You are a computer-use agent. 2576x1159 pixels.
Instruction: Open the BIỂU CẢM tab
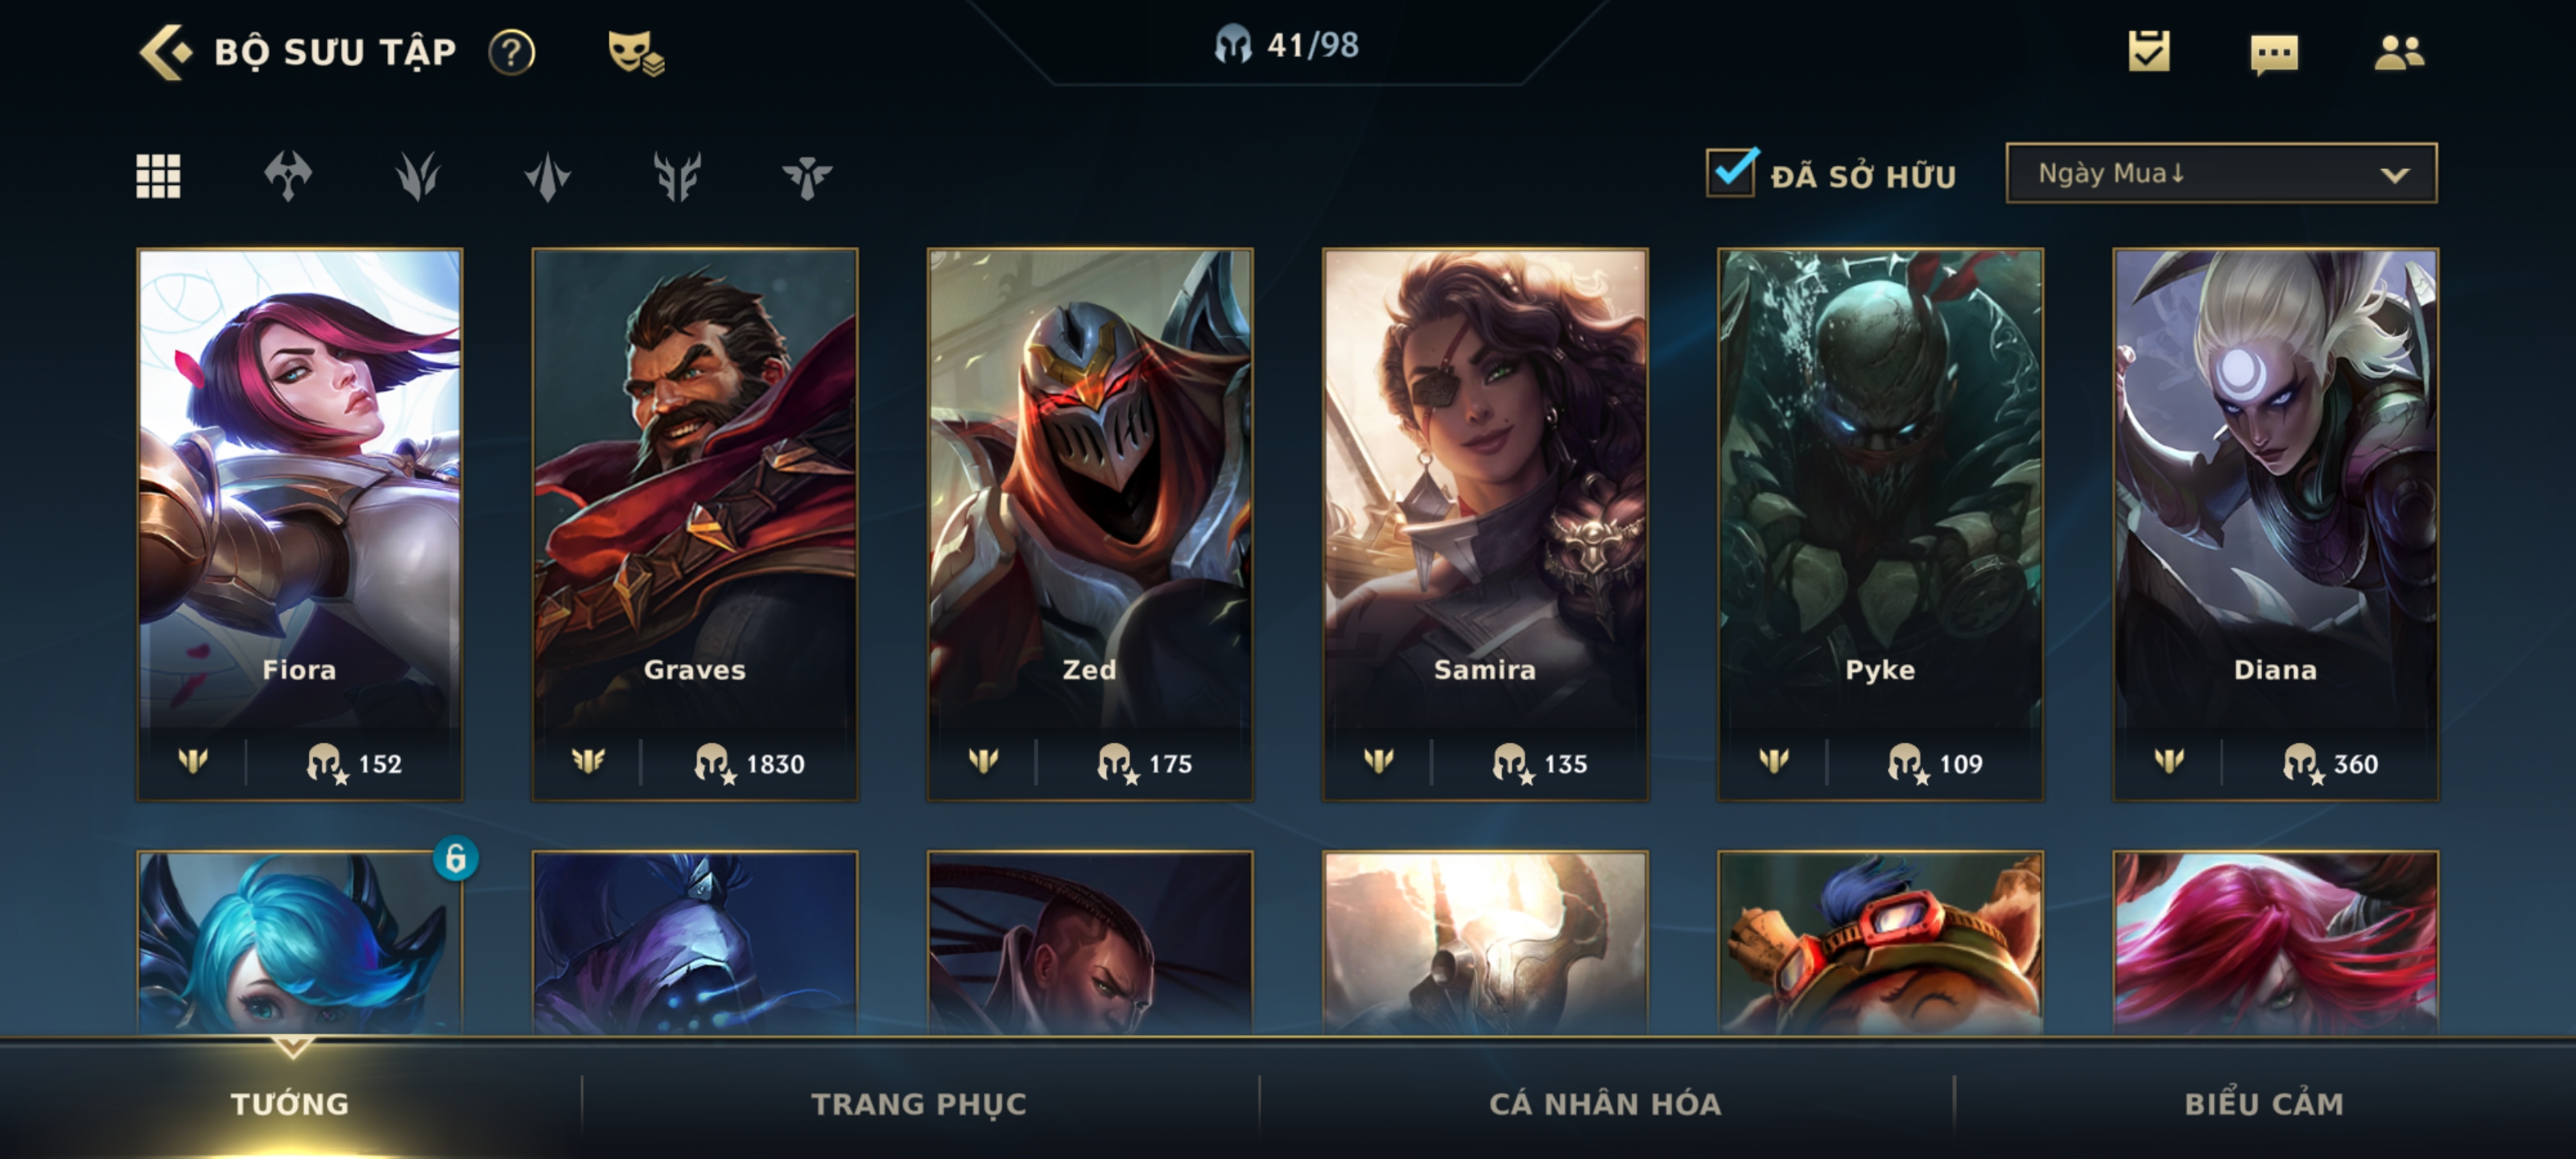(x=2263, y=1103)
